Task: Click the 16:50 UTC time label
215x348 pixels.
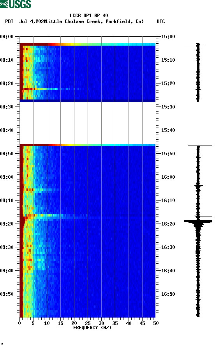Action: click(168, 294)
